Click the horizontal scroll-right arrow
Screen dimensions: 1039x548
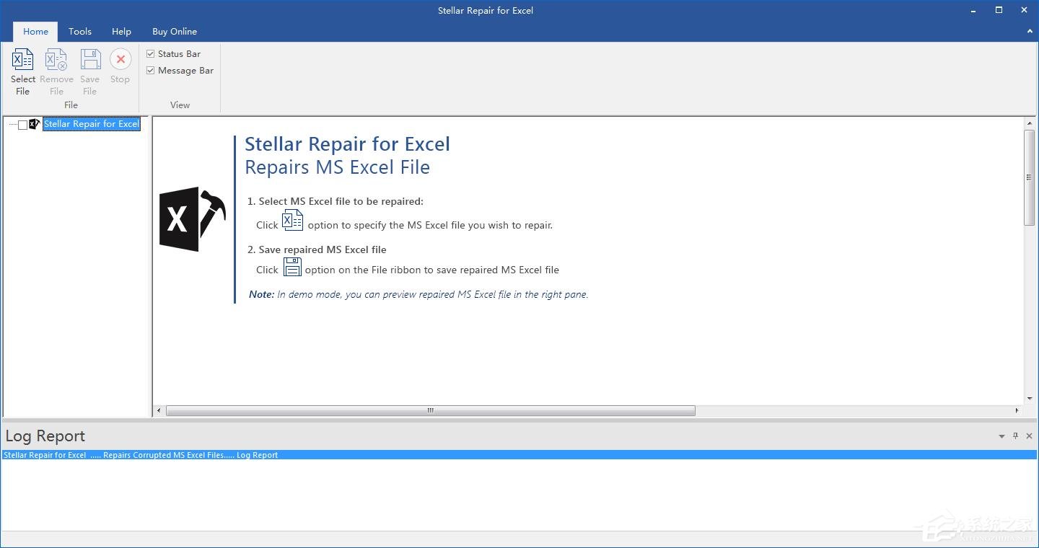(1017, 411)
